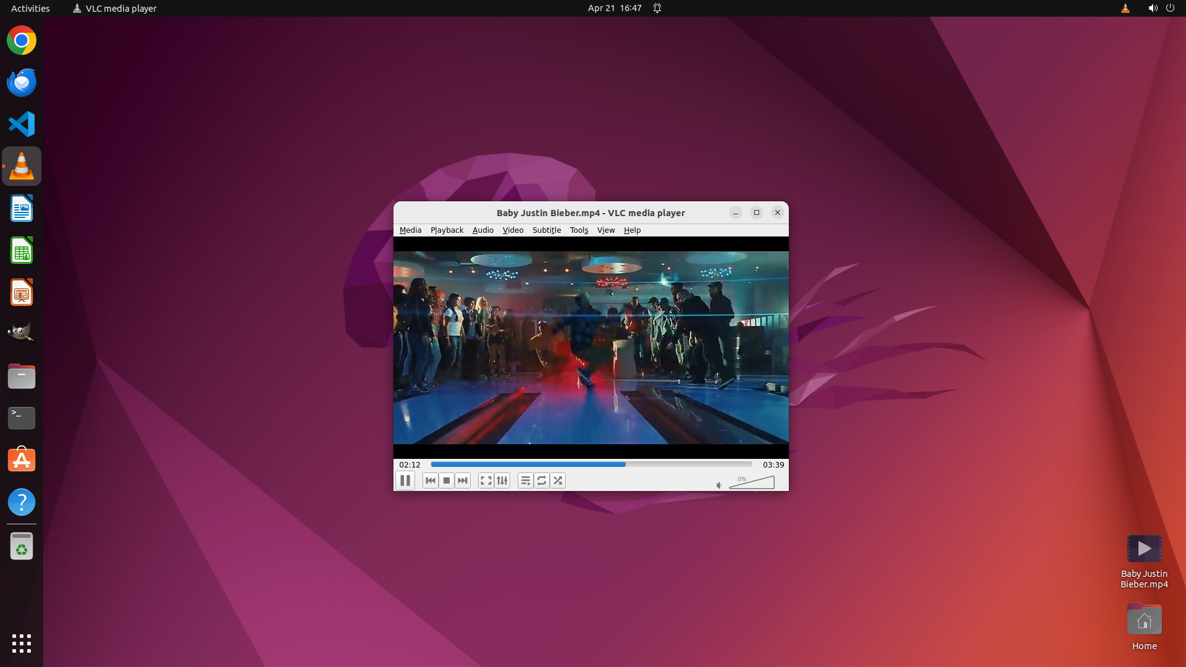1186x667 pixels.
Task: Open the Tools menu
Action: point(579,230)
